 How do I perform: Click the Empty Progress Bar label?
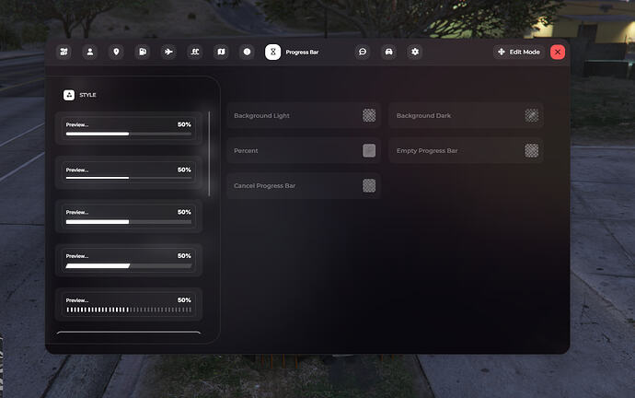pos(427,151)
